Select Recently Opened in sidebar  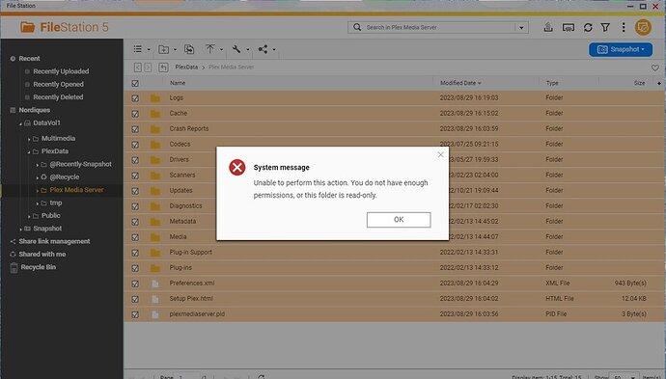click(58, 84)
